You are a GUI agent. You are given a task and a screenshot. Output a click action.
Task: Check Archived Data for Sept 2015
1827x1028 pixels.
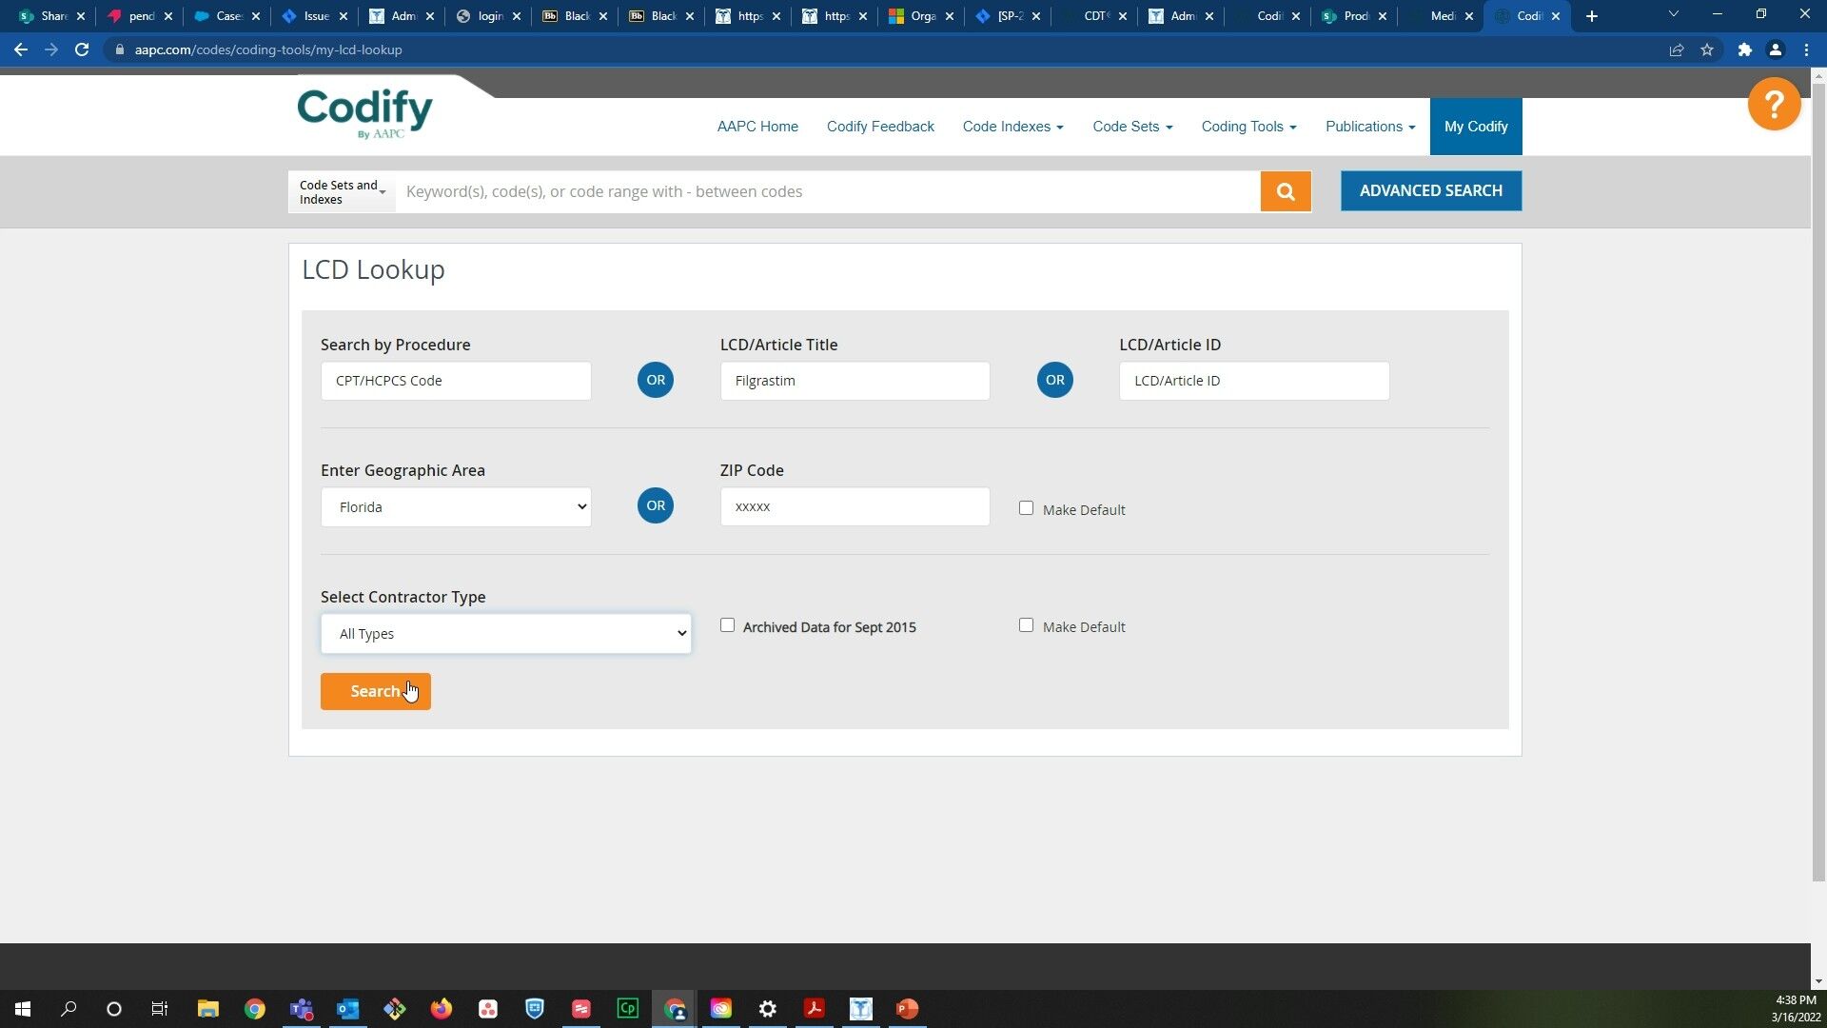(x=727, y=625)
